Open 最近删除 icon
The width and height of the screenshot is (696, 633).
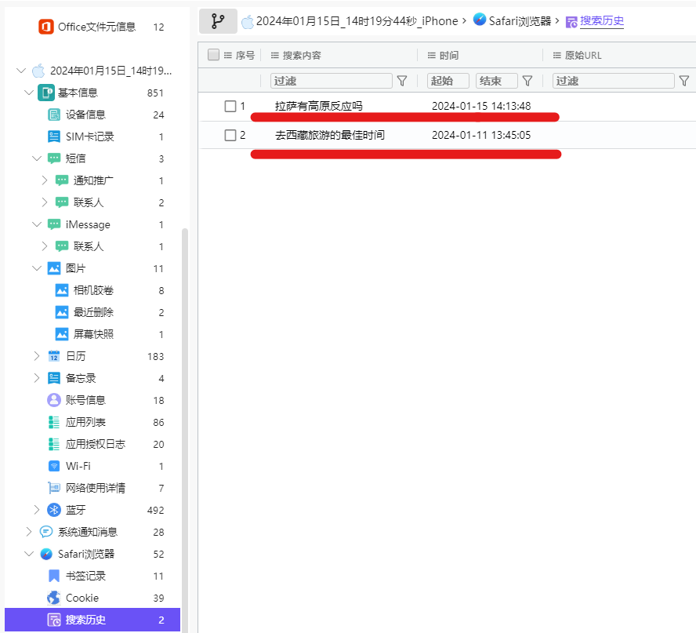point(62,312)
